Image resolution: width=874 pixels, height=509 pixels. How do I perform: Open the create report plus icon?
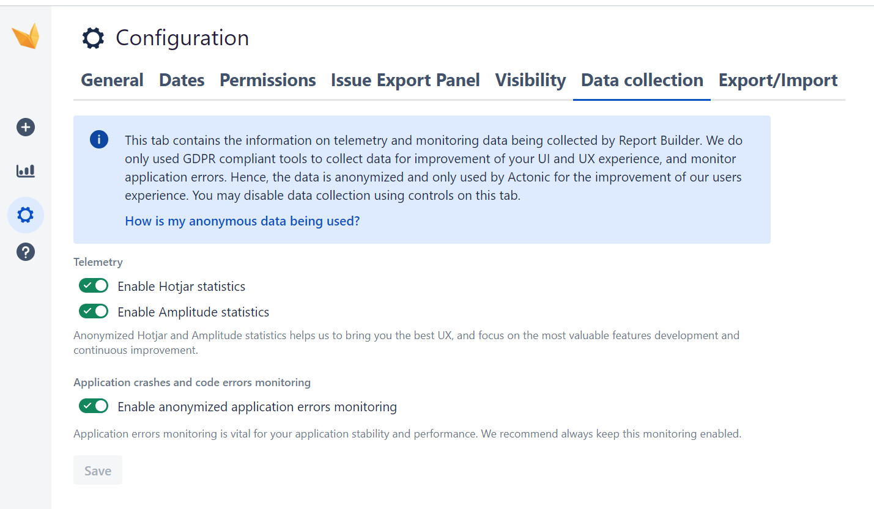pyautogui.click(x=25, y=127)
